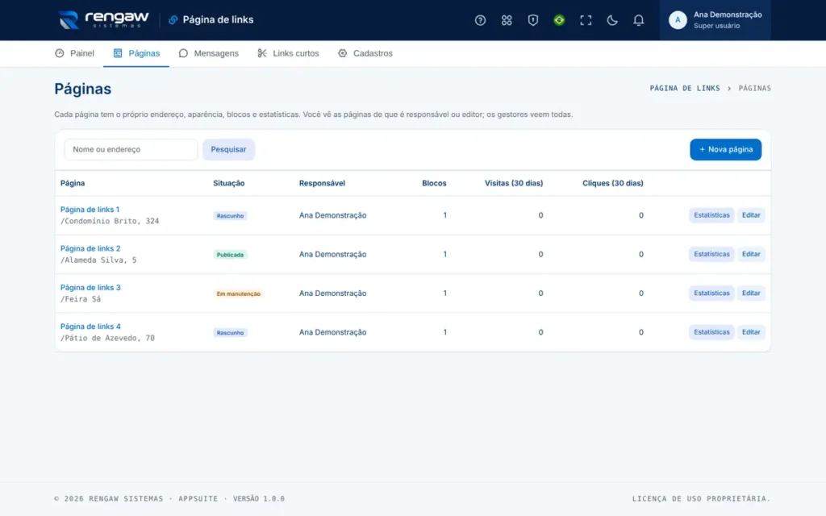Edit Página de links 4
The width and height of the screenshot is (826, 516).
(751, 331)
